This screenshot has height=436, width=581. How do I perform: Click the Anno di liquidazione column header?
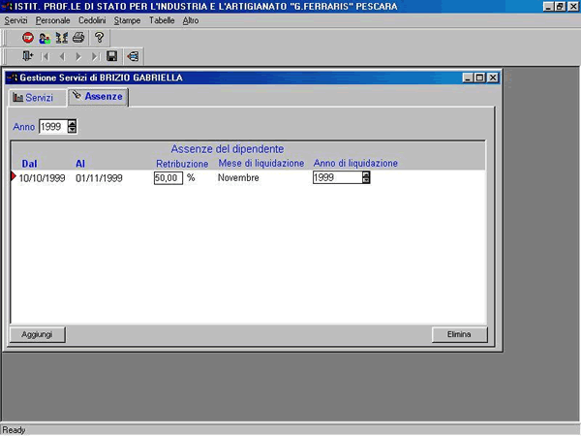point(355,163)
